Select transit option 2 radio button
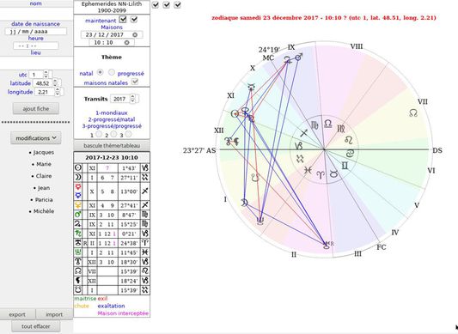458x334 pixels. (x=113, y=134)
